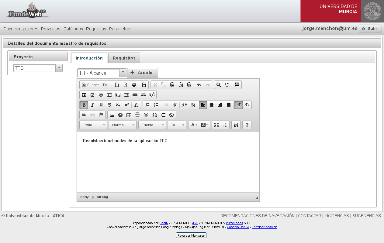
Task: Toggle center text alignment
Action: [212, 105]
